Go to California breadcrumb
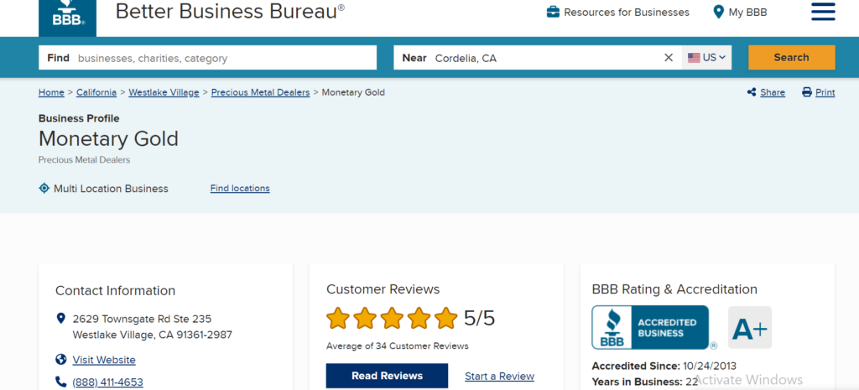 [x=96, y=92]
